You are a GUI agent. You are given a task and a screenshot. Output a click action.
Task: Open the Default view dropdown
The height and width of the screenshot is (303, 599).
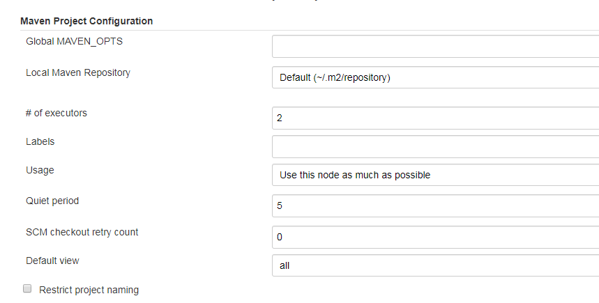435,265
